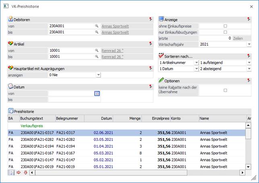Expand the 'anzeigen 0 Nie' dropdown
This screenshot has width=259, height=183.
(x=98, y=75)
